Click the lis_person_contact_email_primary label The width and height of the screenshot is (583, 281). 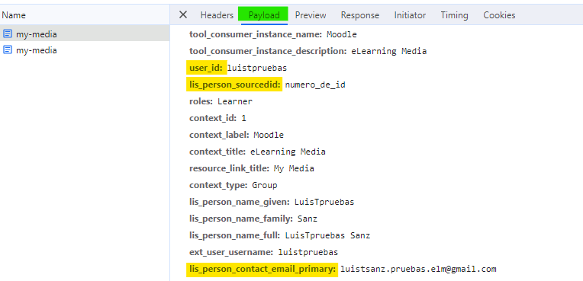(263, 269)
